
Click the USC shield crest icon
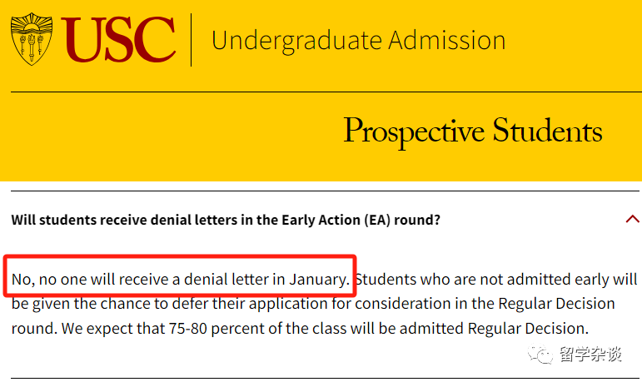point(32,39)
